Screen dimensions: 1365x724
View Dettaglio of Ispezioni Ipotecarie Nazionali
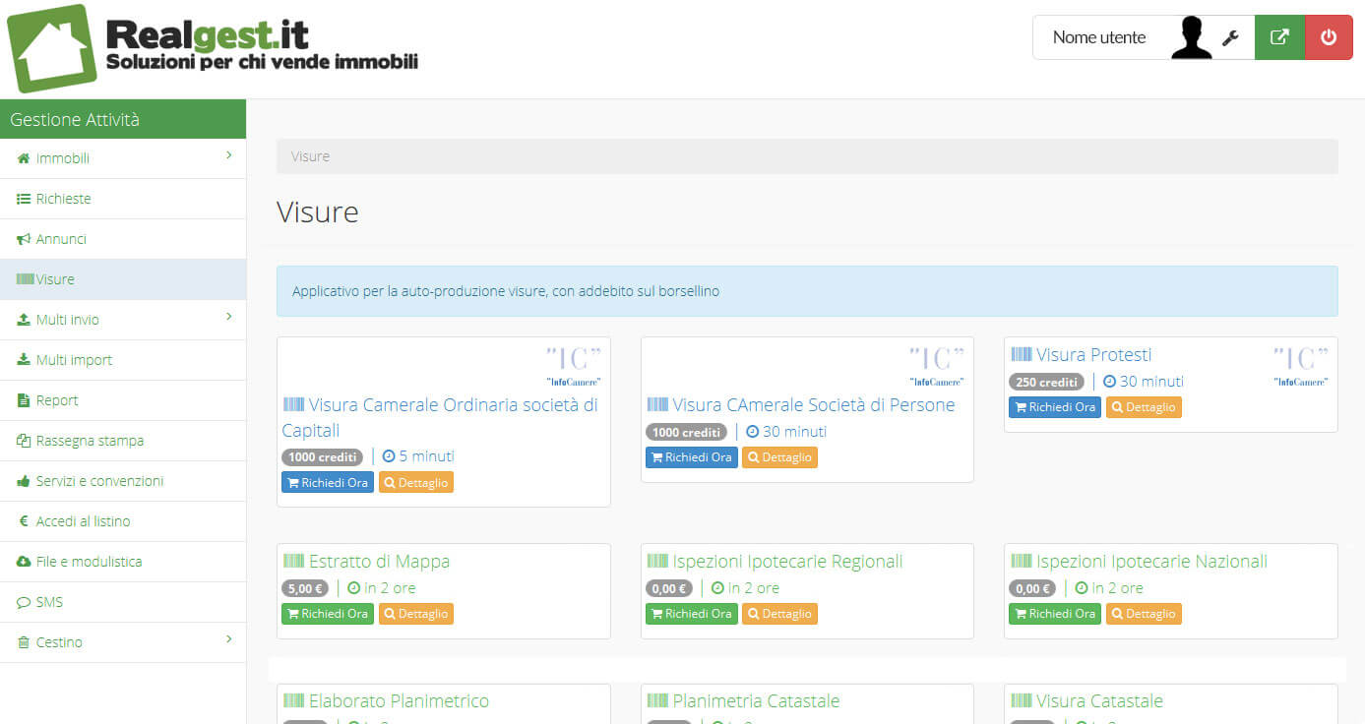click(x=1144, y=614)
